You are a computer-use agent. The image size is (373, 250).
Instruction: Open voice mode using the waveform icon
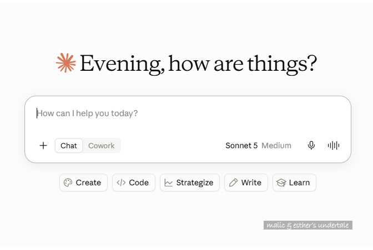(334, 145)
